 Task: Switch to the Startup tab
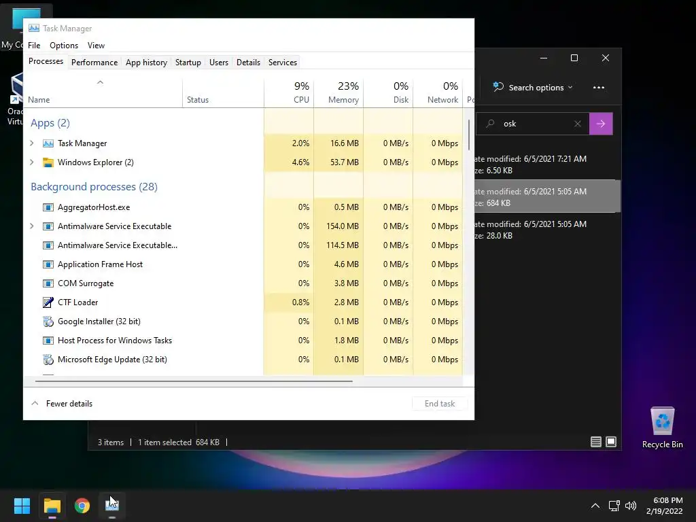[188, 63]
